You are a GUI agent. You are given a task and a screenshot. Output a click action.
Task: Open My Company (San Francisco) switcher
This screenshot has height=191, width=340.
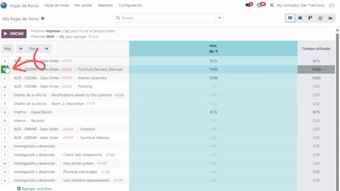300,5
